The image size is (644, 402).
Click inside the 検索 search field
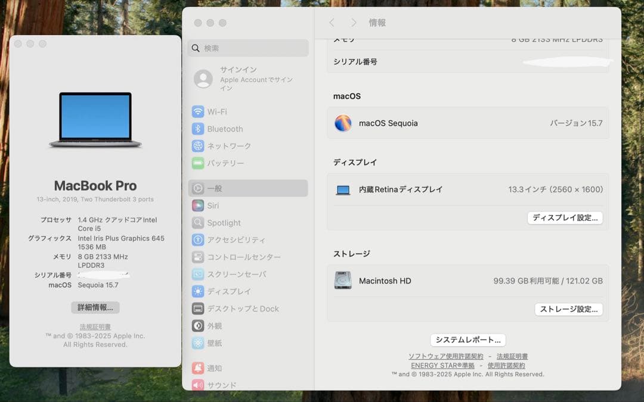coord(247,48)
